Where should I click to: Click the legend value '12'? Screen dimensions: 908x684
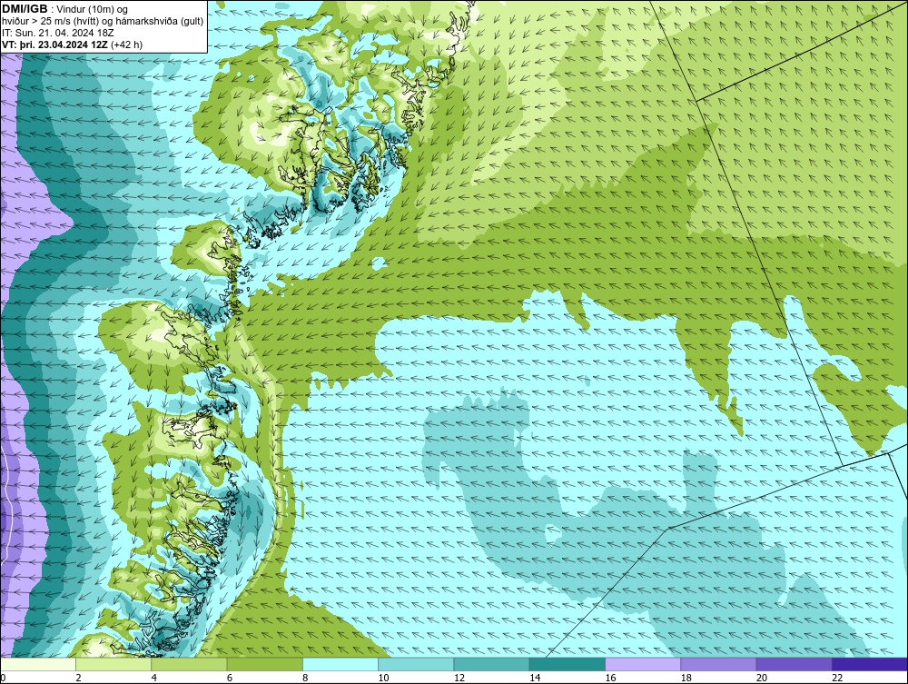tap(459, 679)
